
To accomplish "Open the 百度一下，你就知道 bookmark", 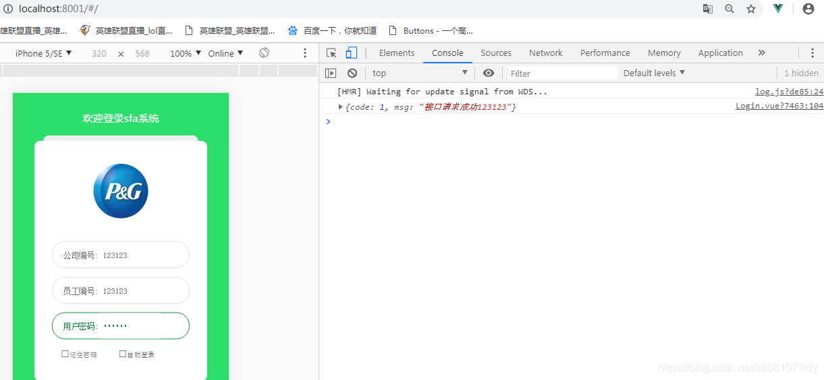I will (332, 30).
